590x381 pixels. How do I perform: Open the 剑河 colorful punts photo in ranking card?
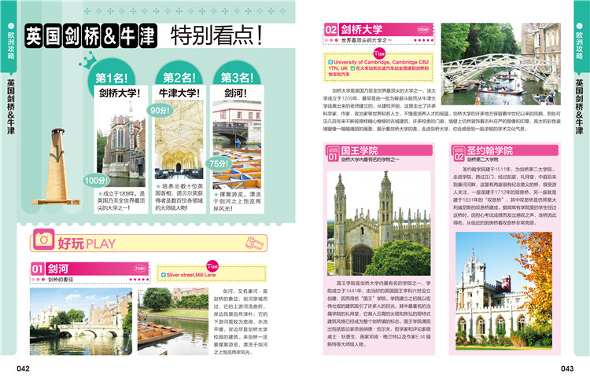[237, 145]
